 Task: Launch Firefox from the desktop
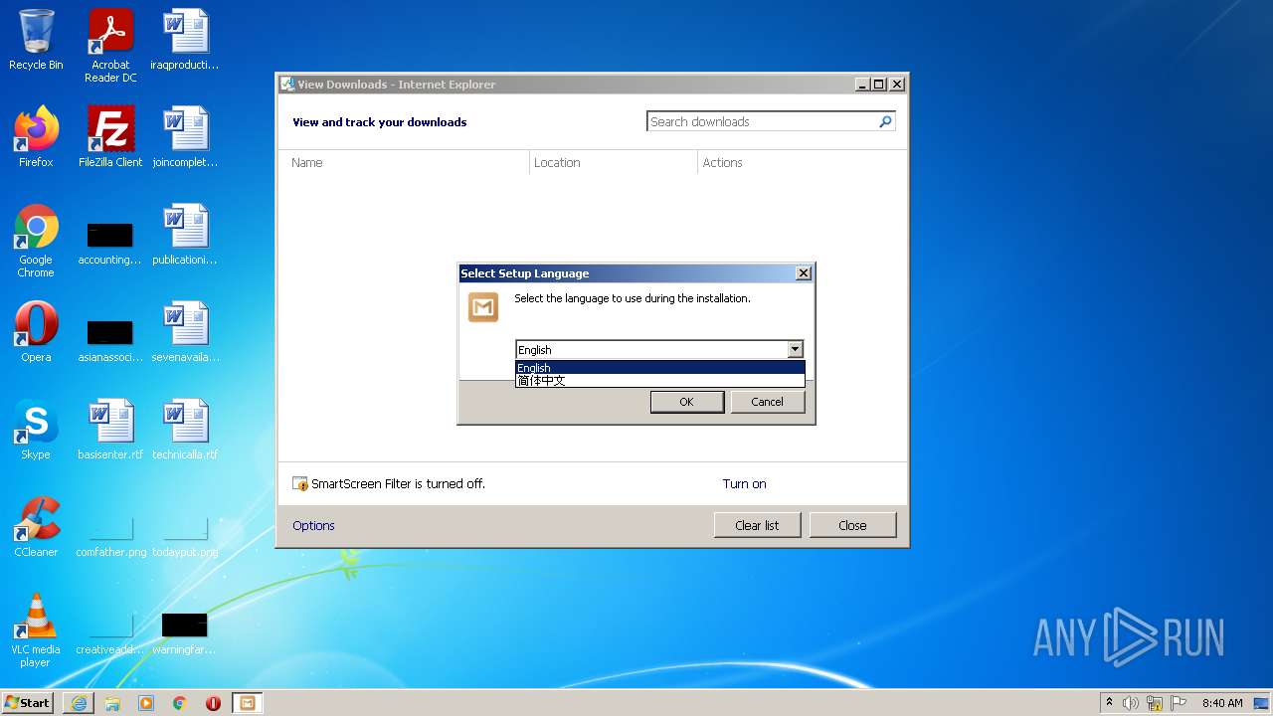pos(36,137)
